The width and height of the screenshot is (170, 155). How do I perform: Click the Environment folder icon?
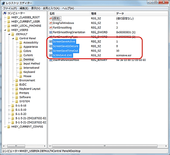point(17,80)
